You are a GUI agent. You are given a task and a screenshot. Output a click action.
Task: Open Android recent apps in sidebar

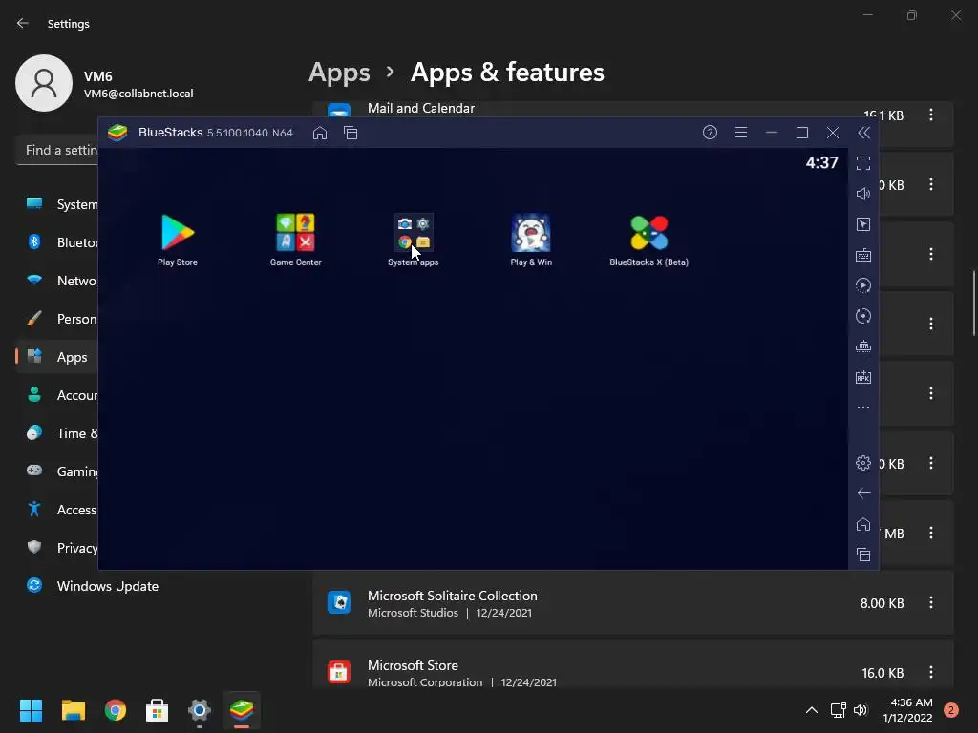point(863,555)
